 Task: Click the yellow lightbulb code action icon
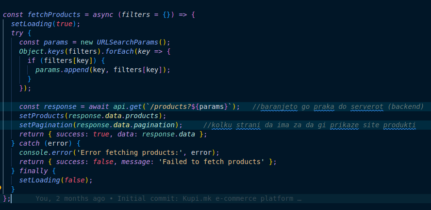point(1,187)
